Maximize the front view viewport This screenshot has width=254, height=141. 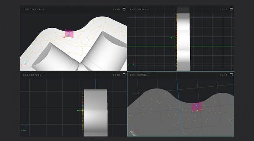tap(124, 75)
